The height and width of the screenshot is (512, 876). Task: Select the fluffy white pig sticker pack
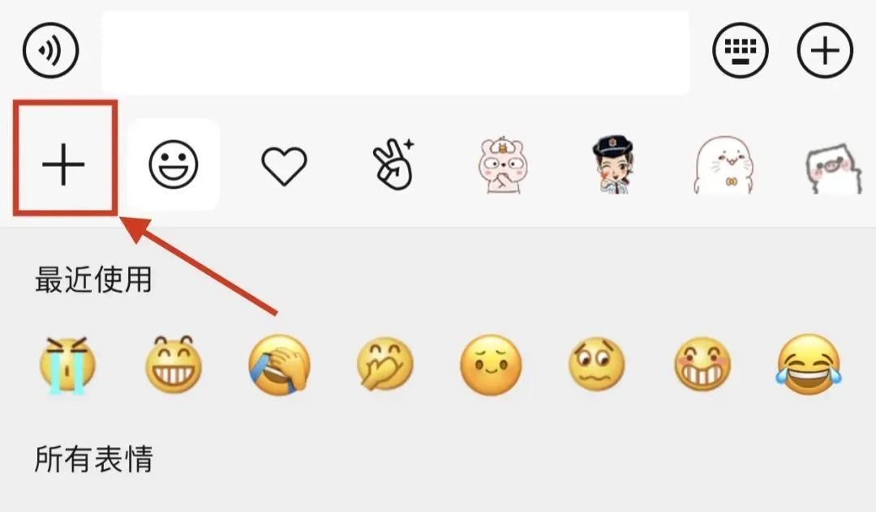pos(834,169)
